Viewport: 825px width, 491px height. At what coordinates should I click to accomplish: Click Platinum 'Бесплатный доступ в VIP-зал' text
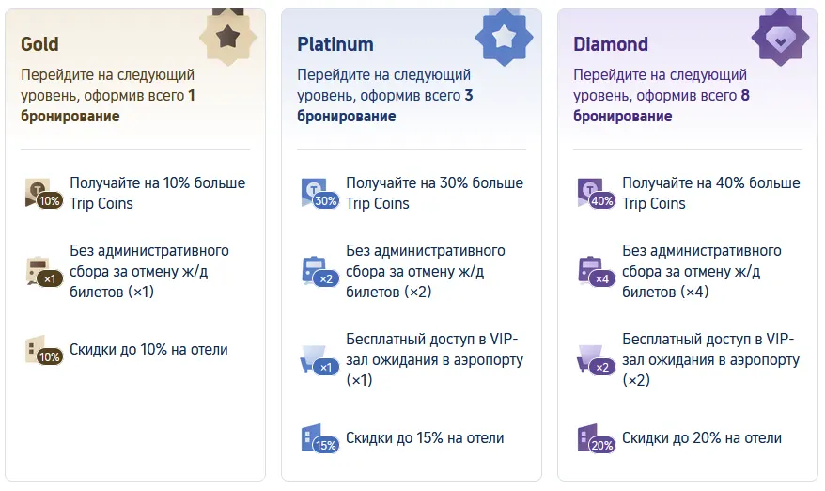(435, 359)
